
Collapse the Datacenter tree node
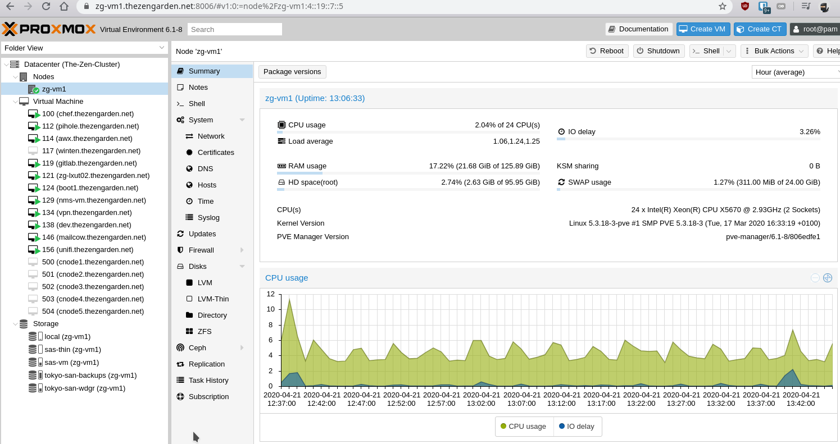[6, 65]
